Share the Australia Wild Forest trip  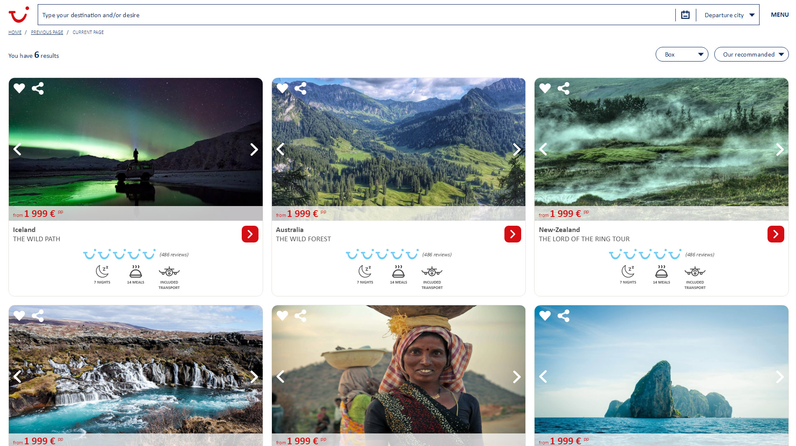tap(300, 88)
